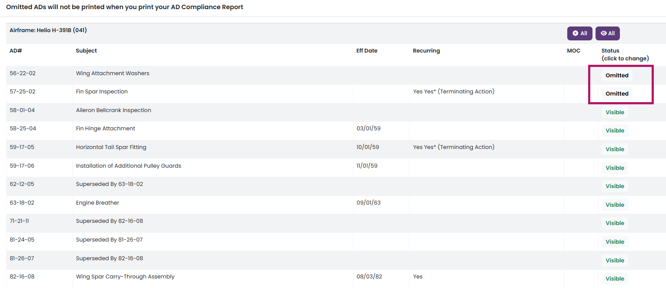Viewport: 666px width, 288px height.
Task: Click the AD# column header
Action: [x=16, y=51]
